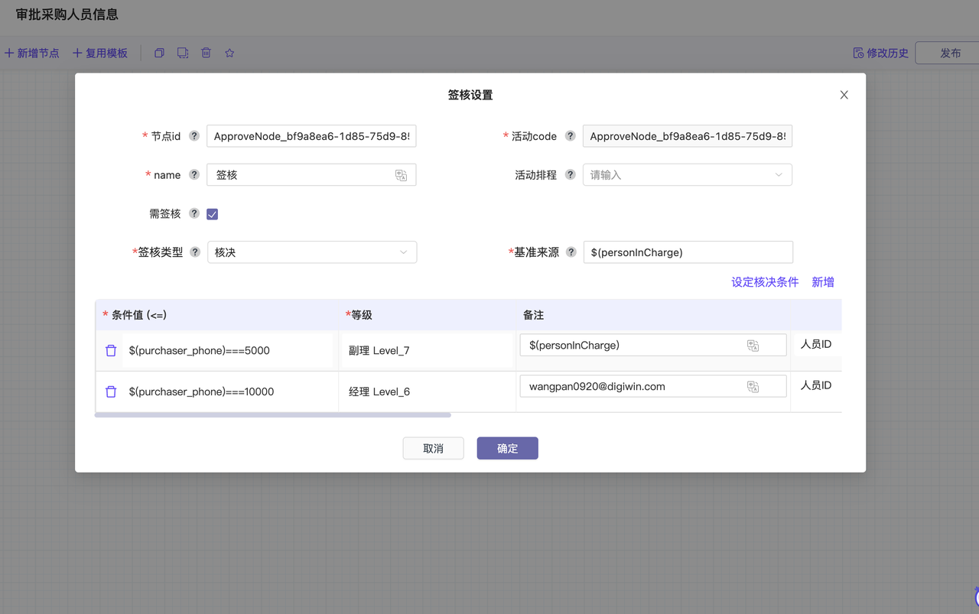Click the 取消 cancel button
The image size is (979, 614).
pos(434,448)
